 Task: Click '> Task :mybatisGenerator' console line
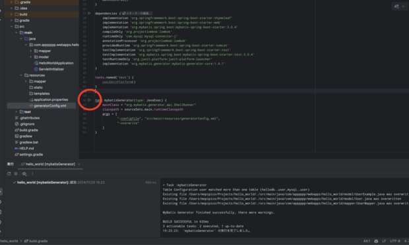tap(185, 185)
